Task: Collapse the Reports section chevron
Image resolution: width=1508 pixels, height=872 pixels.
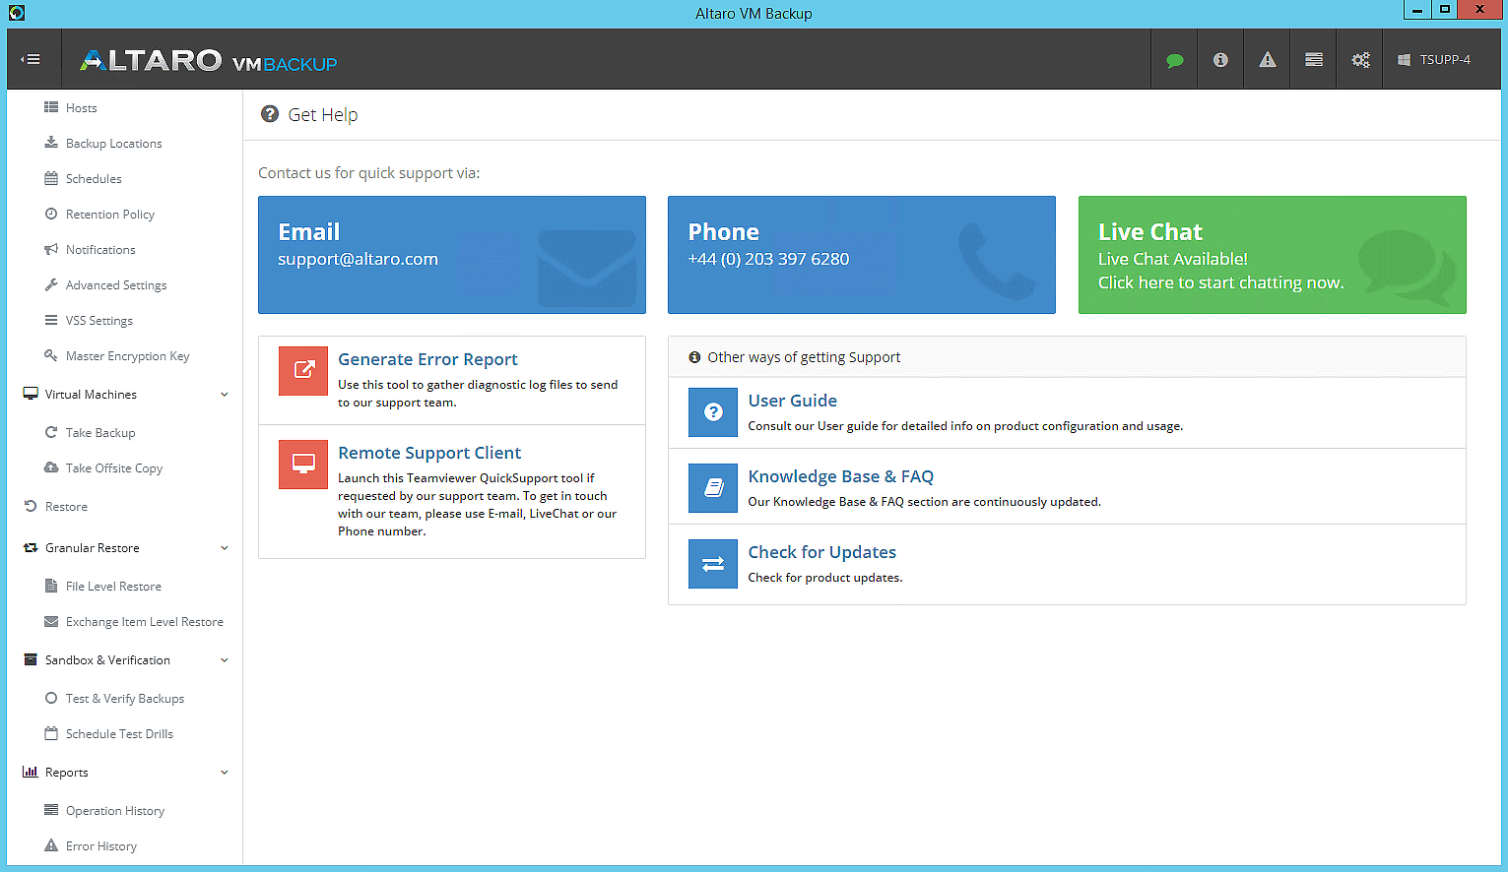Action: 225,772
